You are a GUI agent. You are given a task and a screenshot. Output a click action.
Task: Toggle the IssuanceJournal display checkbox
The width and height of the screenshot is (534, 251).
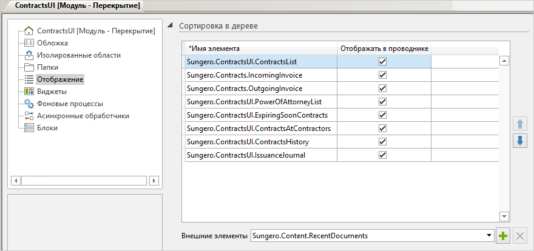point(382,155)
